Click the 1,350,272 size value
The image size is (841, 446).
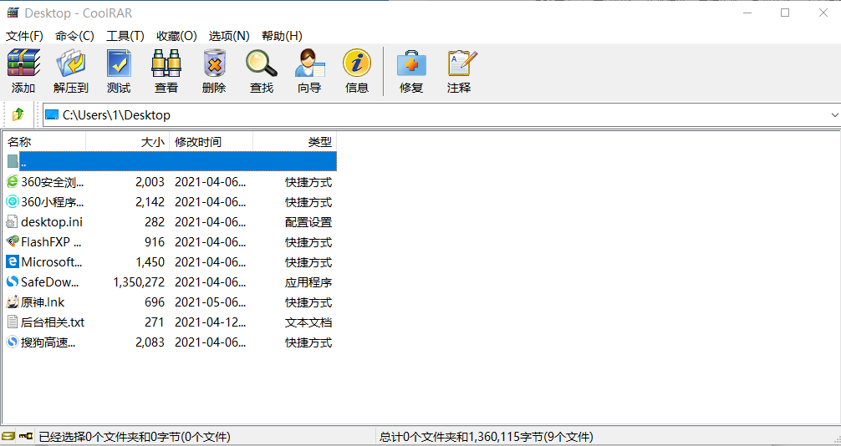click(x=140, y=282)
